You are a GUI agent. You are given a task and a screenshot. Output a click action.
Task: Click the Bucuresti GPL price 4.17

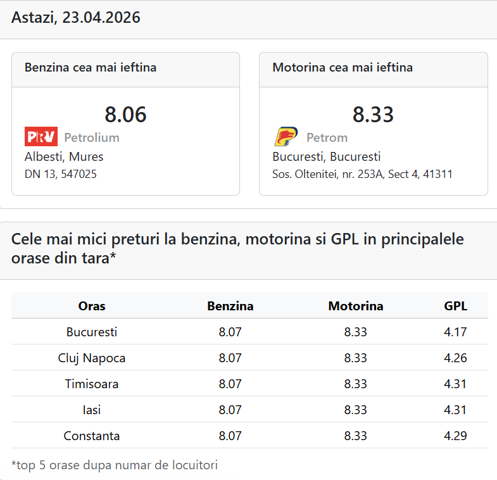456,332
